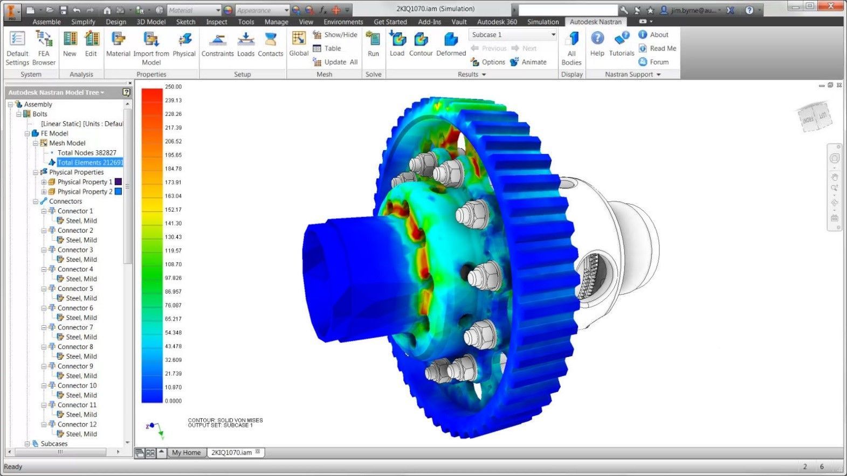
Task: Click the Read Me link
Action: 657,48
